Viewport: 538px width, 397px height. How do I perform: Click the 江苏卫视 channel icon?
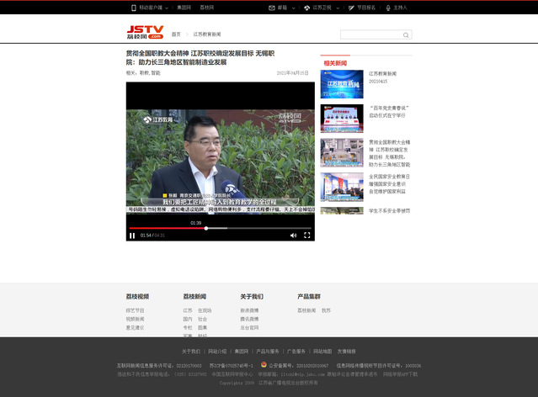(x=307, y=8)
